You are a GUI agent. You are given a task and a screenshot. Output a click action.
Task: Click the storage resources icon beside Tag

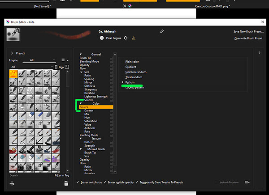coord(67,67)
